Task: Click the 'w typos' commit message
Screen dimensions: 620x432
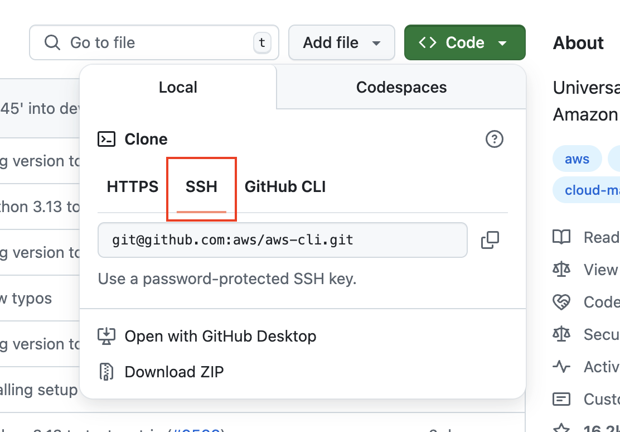Action: (x=26, y=298)
